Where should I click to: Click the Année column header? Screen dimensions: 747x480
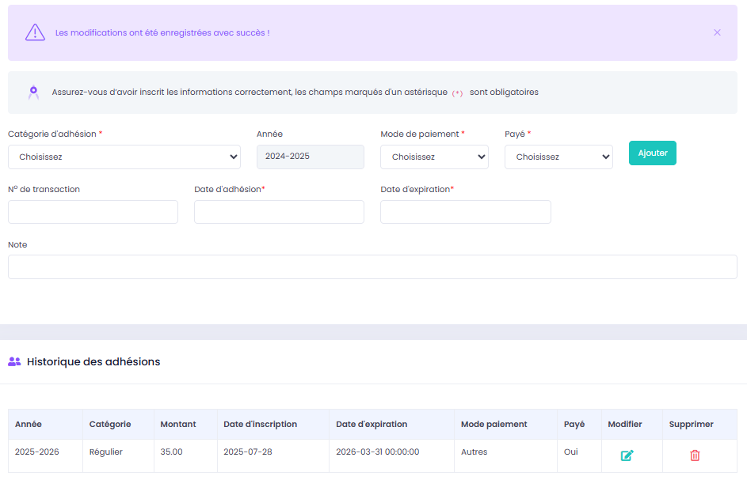coord(29,425)
